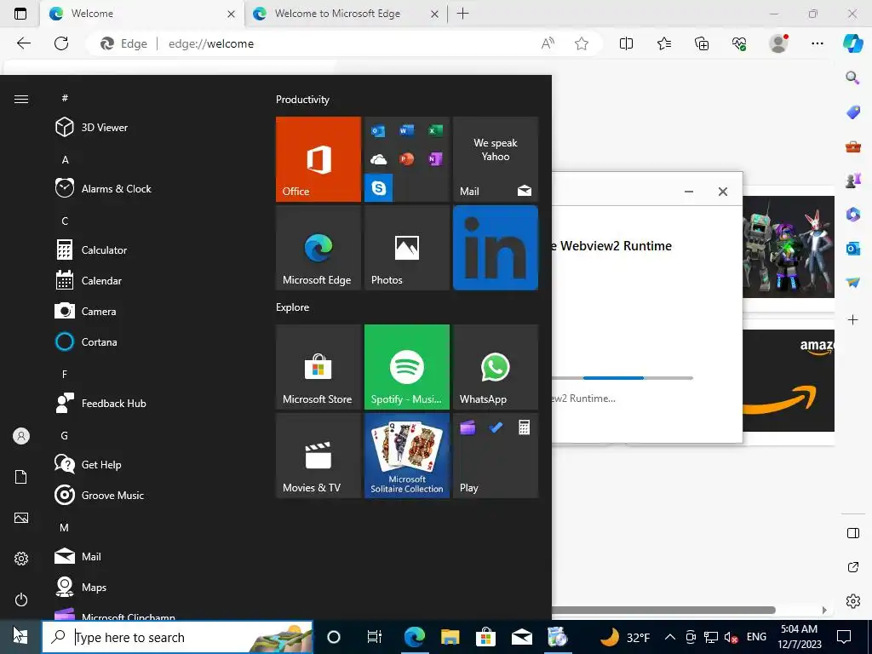Screen dimensions: 872x654
Task: Open the WhatsApp tile
Action: 496,367
